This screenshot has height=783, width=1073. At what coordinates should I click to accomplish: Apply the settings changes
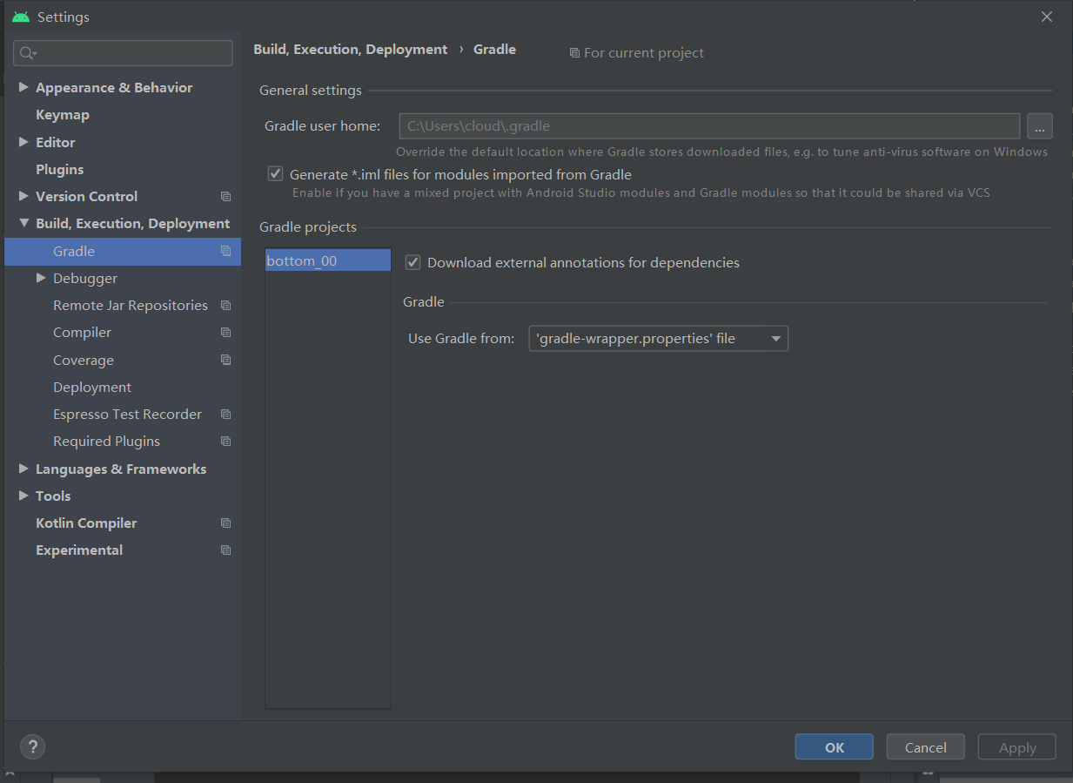[x=1016, y=746]
